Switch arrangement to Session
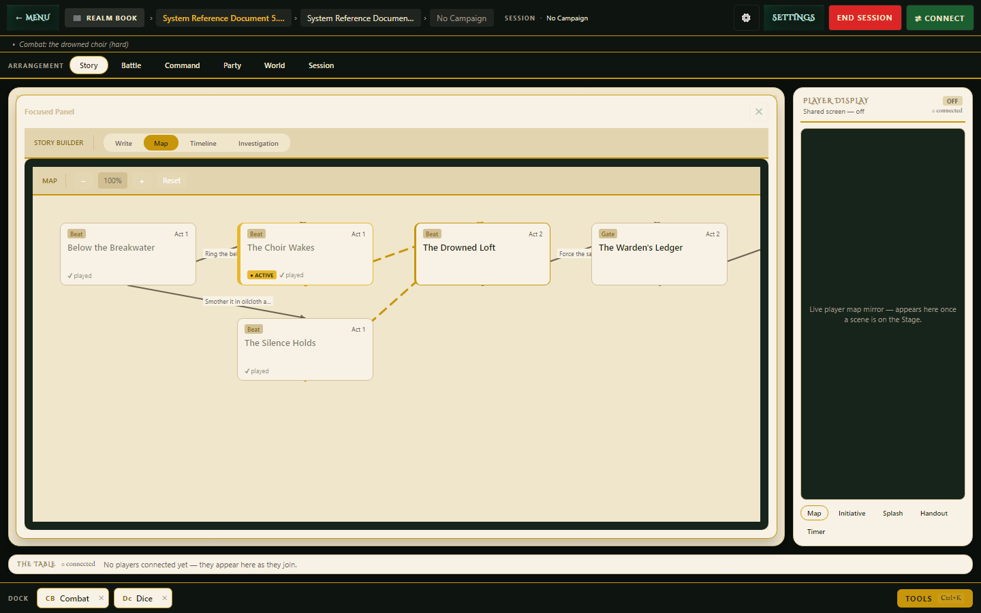Viewport: 981px width, 613px height. click(x=321, y=65)
